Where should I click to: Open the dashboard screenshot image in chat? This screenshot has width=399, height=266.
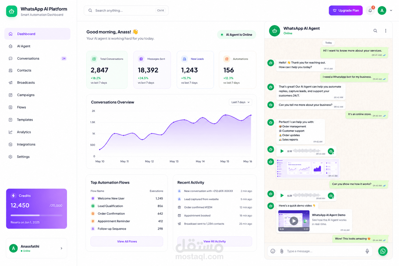[308, 168]
